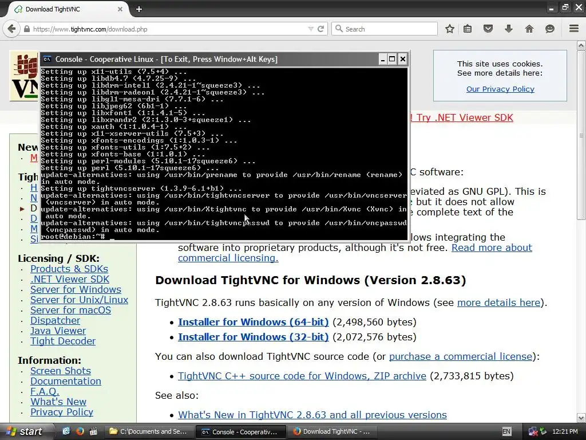The height and width of the screenshot is (440, 586).
Task: Open a new tab with plus button
Action: click(139, 9)
